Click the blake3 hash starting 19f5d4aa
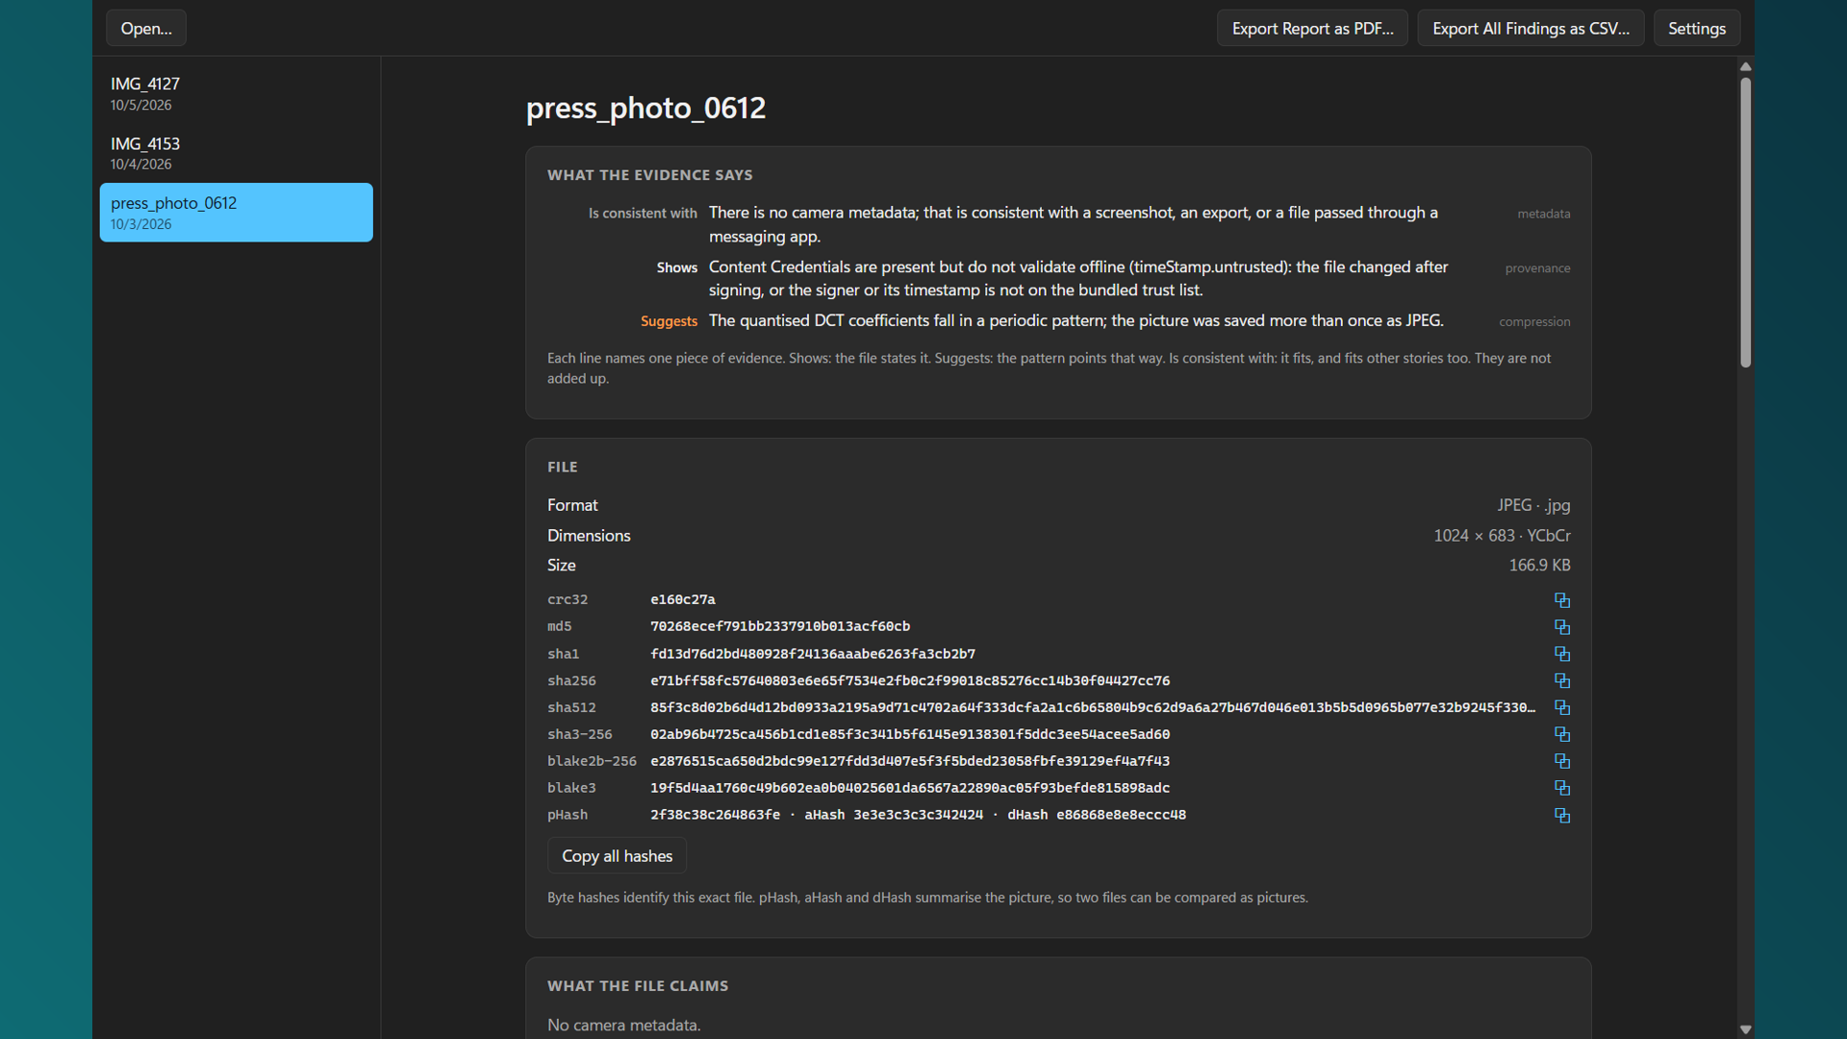The width and height of the screenshot is (1847, 1039). (x=910, y=788)
